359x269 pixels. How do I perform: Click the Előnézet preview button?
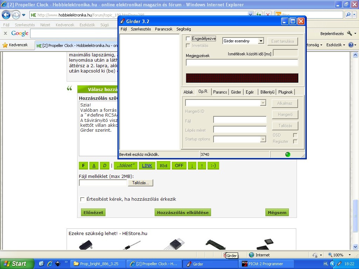93,213
